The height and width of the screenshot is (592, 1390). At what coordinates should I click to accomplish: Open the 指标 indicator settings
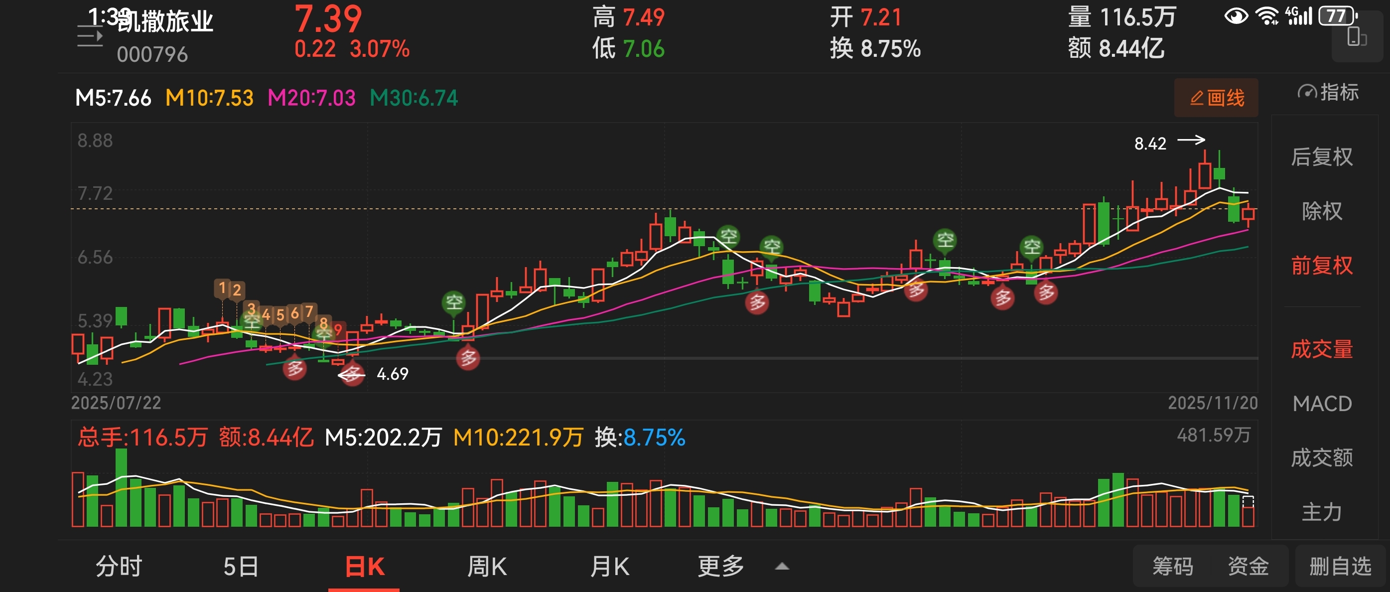click(1328, 92)
